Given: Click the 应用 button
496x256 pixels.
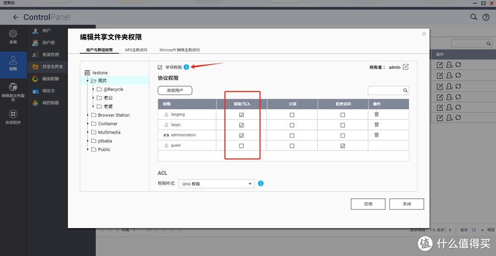Looking at the screenshot, I should click(x=368, y=204).
